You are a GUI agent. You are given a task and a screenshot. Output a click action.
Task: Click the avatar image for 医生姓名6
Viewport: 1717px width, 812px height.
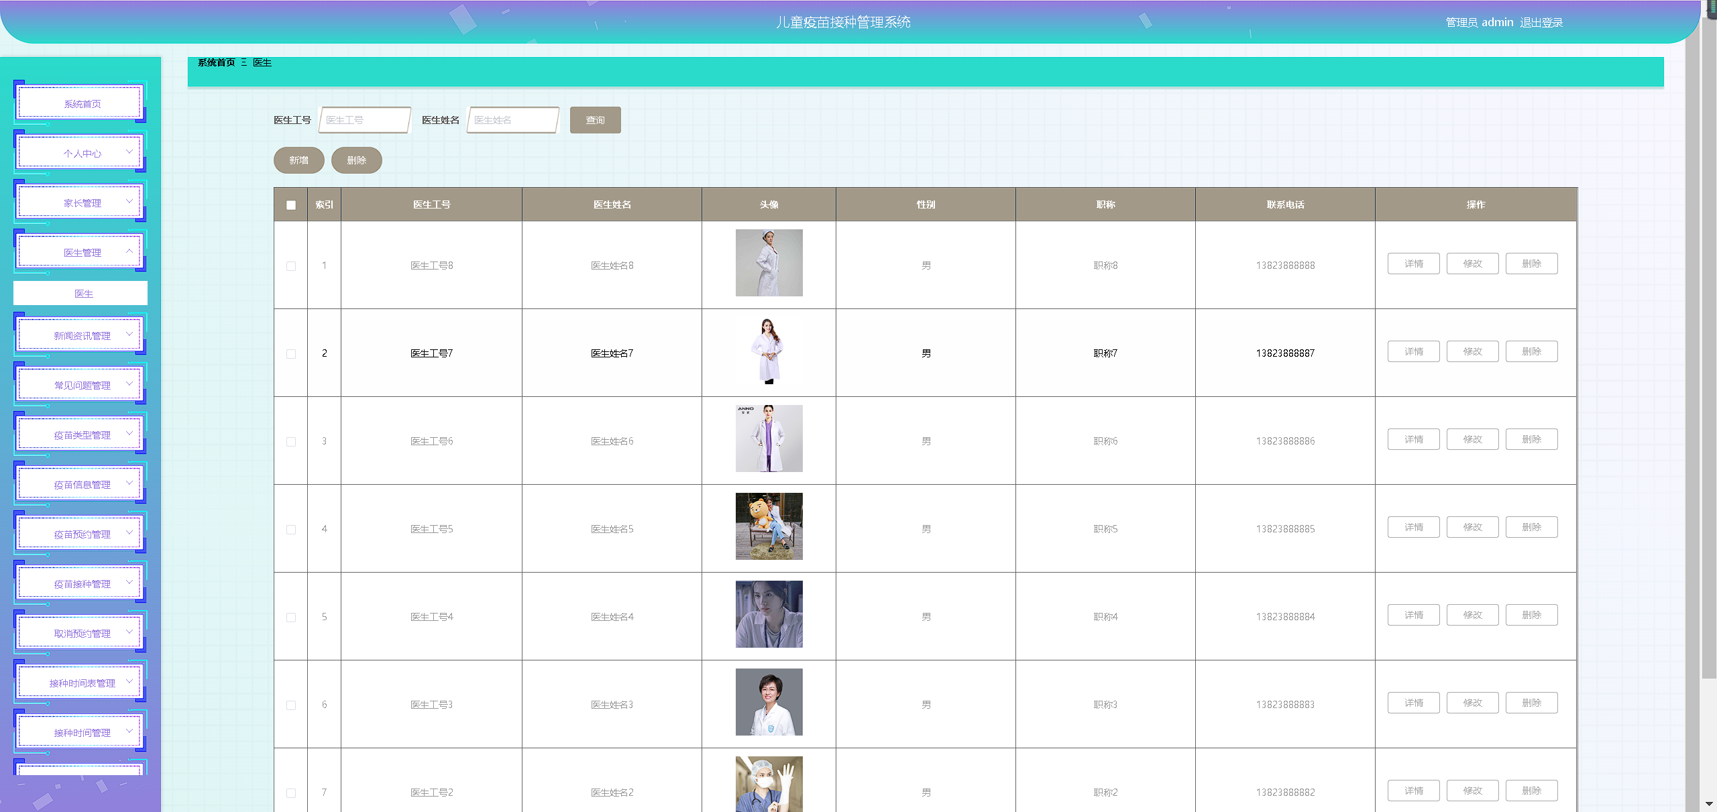(x=769, y=439)
